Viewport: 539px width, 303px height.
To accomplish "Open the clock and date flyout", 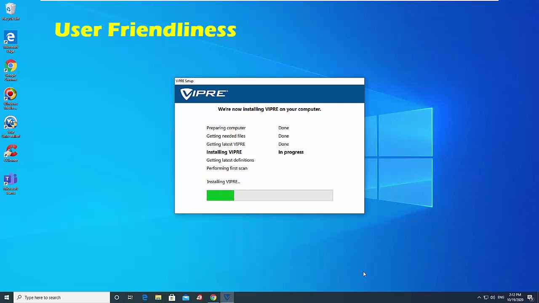I will point(515,298).
